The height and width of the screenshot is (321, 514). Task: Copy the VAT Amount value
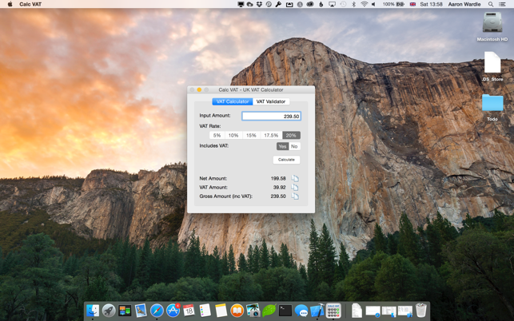295,188
